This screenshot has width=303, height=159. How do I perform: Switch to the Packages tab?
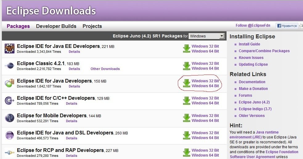[18, 26]
